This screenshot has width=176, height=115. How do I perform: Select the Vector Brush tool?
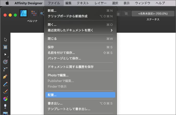[5, 91]
